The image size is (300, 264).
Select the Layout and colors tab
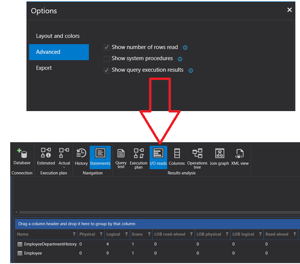pyautogui.click(x=58, y=36)
